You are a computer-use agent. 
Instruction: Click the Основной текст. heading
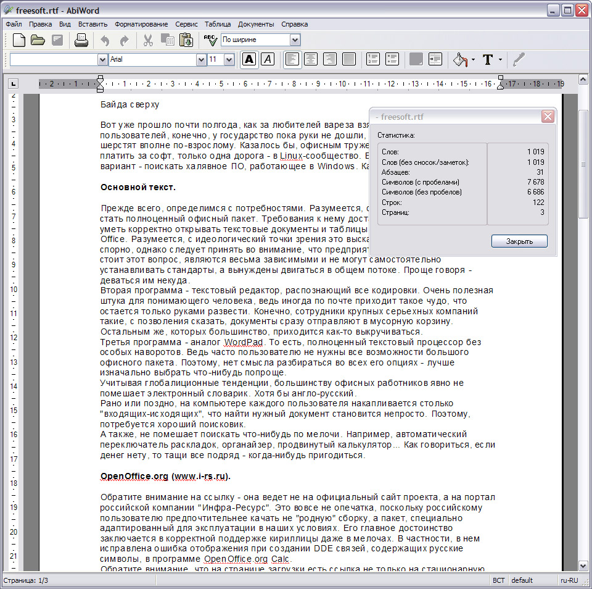(138, 187)
